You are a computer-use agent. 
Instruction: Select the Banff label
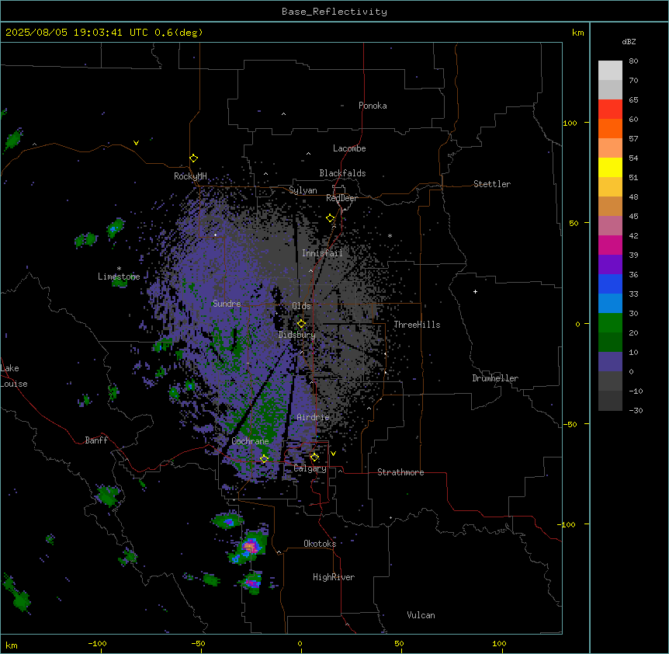tap(96, 440)
